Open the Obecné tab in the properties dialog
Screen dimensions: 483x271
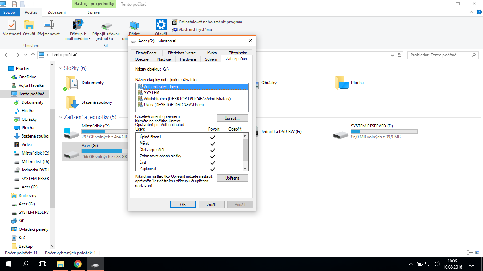(x=141, y=59)
